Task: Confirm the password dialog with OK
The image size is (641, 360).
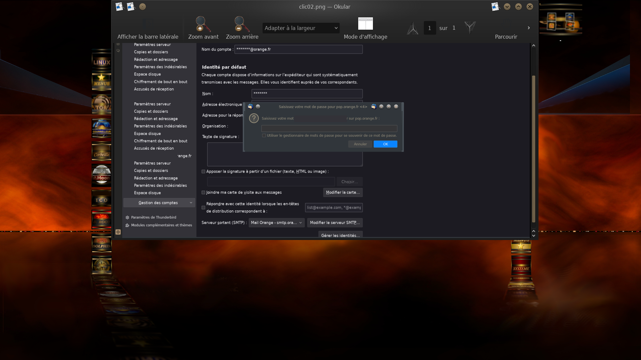Action: pyautogui.click(x=385, y=144)
